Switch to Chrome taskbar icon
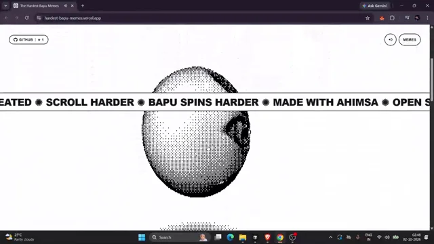The height and width of the screenshot is (244, 434). tap(280, 237)
